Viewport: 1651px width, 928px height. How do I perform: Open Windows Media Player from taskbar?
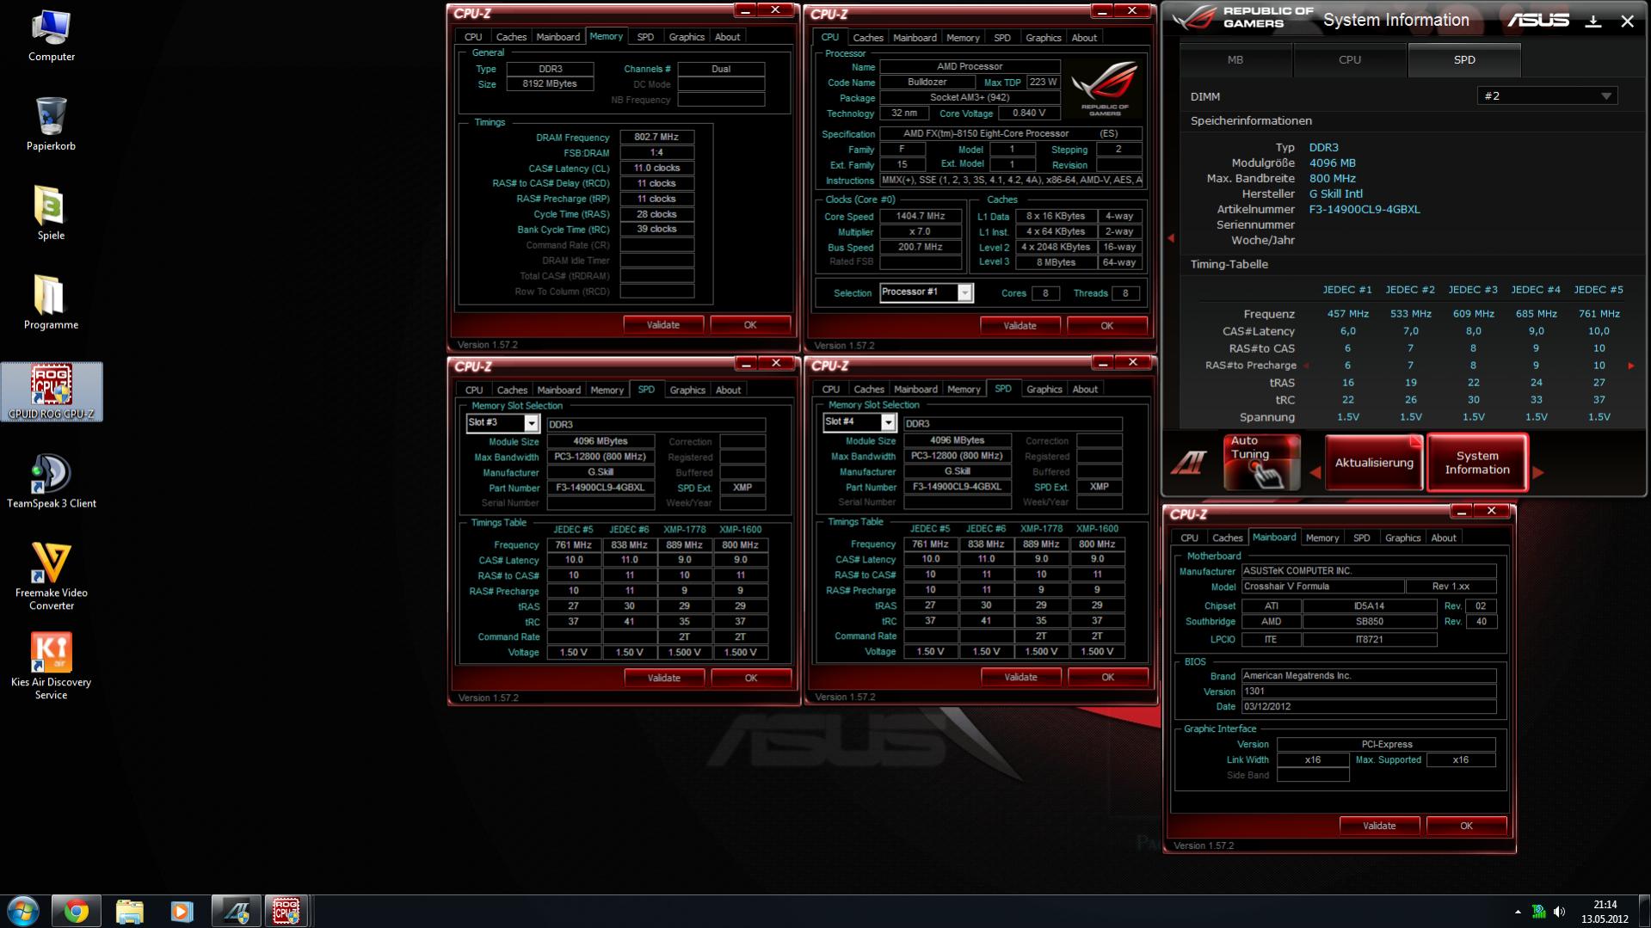pos(182,911)
